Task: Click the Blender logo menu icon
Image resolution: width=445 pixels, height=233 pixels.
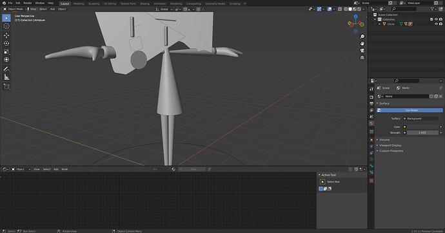Action: [4, 3]
